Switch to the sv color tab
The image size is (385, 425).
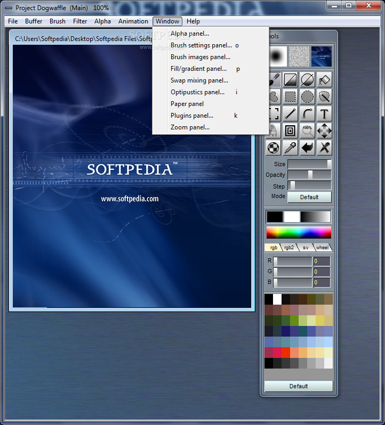pyautogui.click(x=306, y=248)
